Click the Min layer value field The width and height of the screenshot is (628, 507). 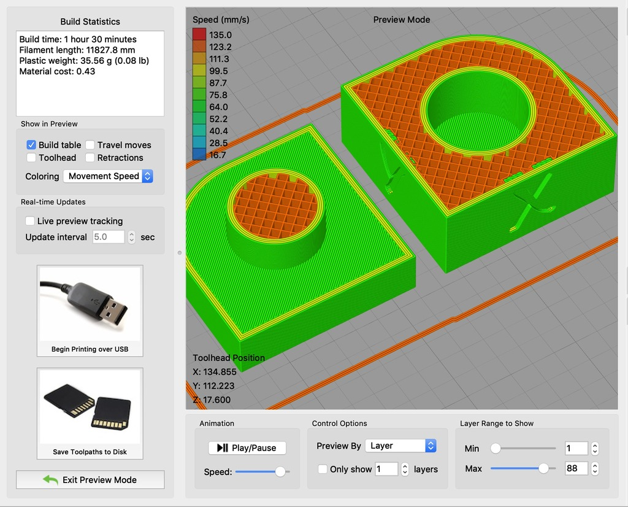pos(576,448)
